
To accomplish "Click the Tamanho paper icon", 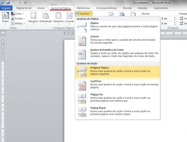I will click(58, 15).
